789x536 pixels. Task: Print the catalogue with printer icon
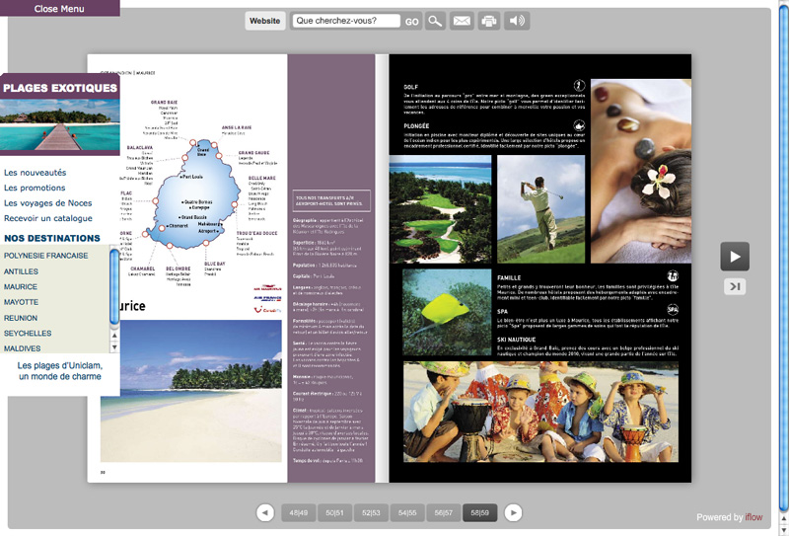tap(489, 21)
